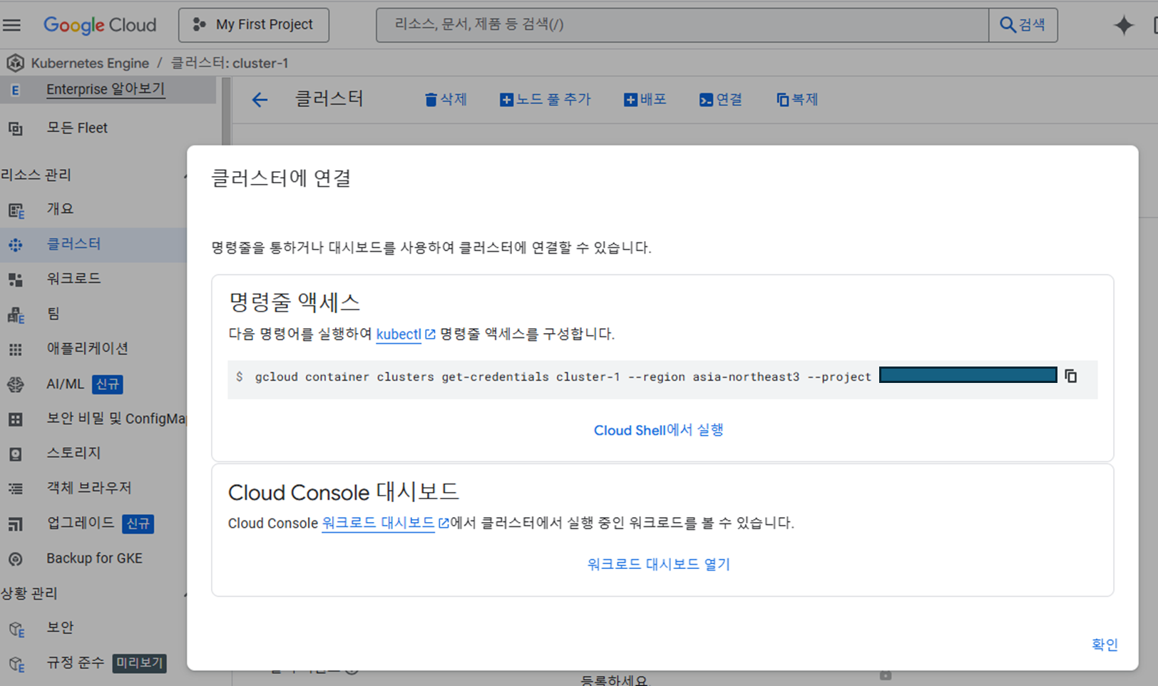Confirm dialog with 확인 button
This screenshot has height=686, width=1158.
(x=1105, y=645)
